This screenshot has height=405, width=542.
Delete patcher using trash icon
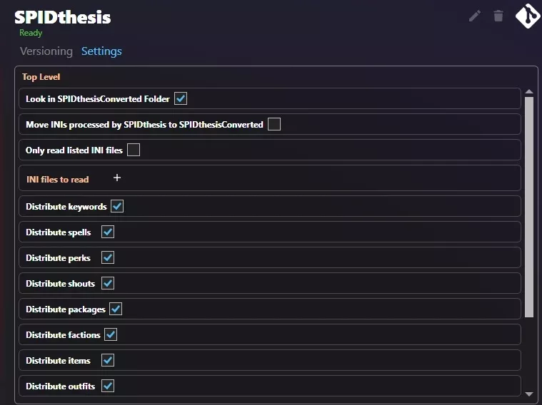tap(498, 16)
